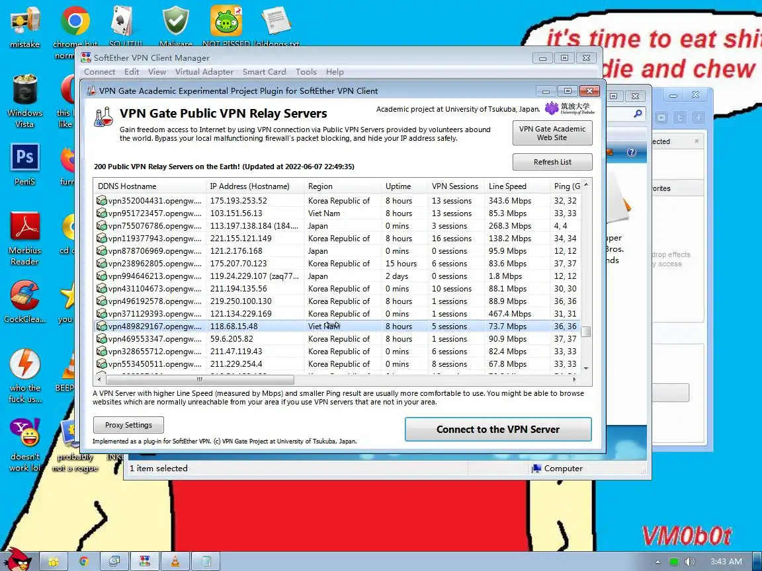Click the University of Tsukuba logo
Viewport: 762px width, 571px height.
pos(570,108)
